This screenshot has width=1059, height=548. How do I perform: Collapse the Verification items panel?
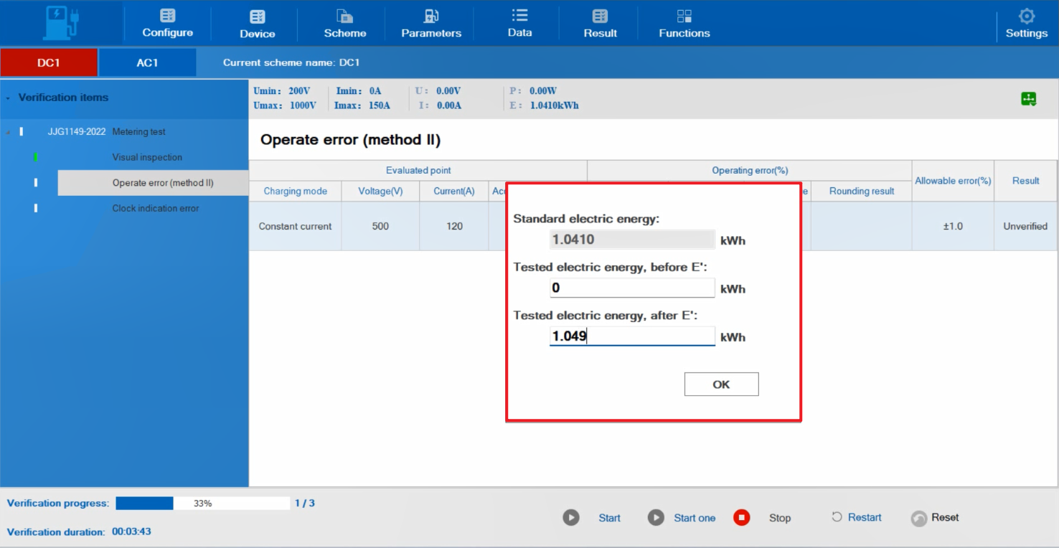(x=8, y=98)
